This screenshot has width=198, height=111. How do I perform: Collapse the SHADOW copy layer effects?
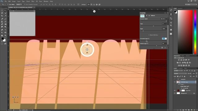click(196, 82)
